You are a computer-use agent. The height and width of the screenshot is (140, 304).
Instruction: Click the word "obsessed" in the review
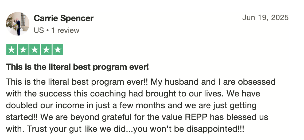pos(257,82)
